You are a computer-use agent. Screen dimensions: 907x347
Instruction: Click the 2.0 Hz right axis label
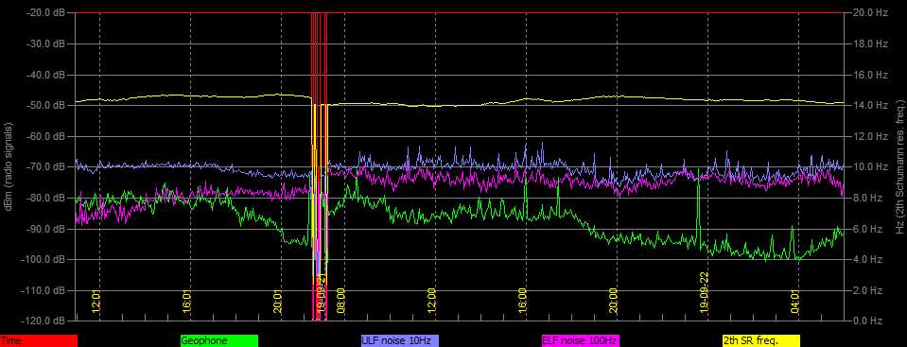[x=867, y=289]
